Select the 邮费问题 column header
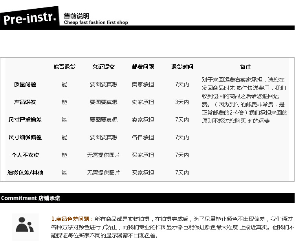This screenshot has height=246, width=295. click(143, 67)
